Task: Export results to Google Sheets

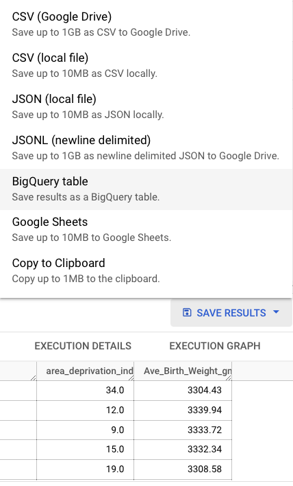Action: click(146, 230)
